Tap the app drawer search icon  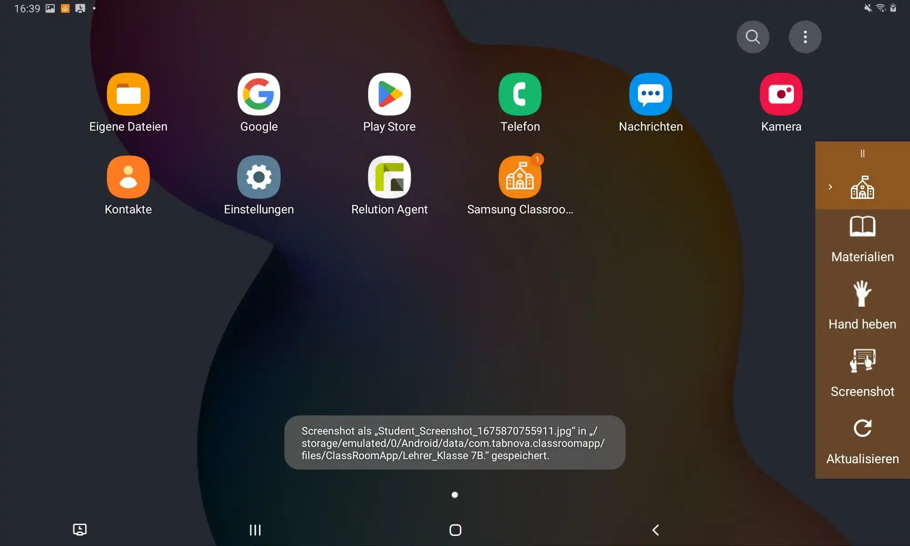(753, 37)
